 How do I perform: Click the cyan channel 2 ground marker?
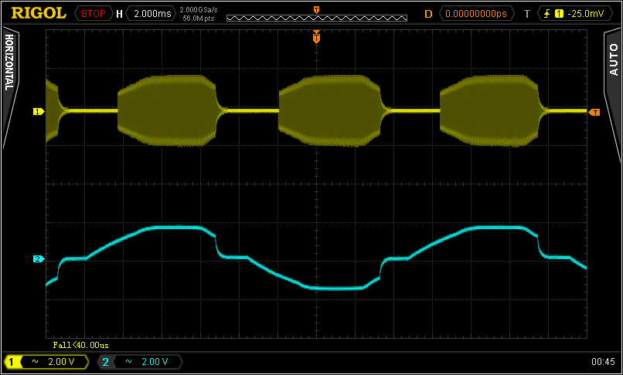tap(39, 259)
